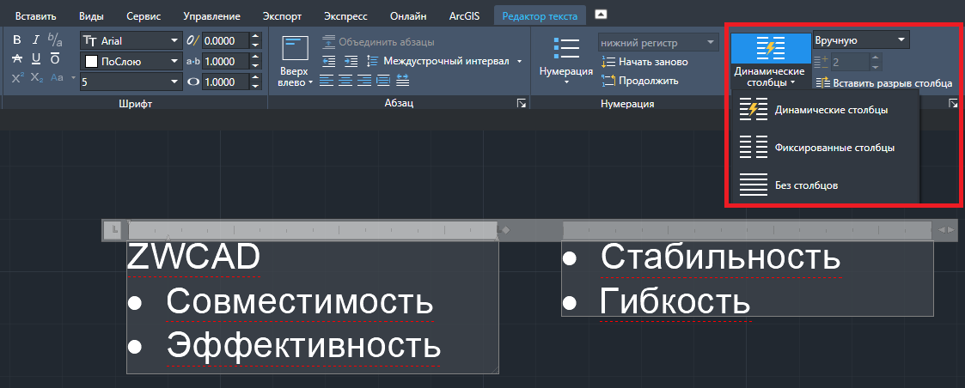Click the stacked fraction b/a icon

pos(55,40)
